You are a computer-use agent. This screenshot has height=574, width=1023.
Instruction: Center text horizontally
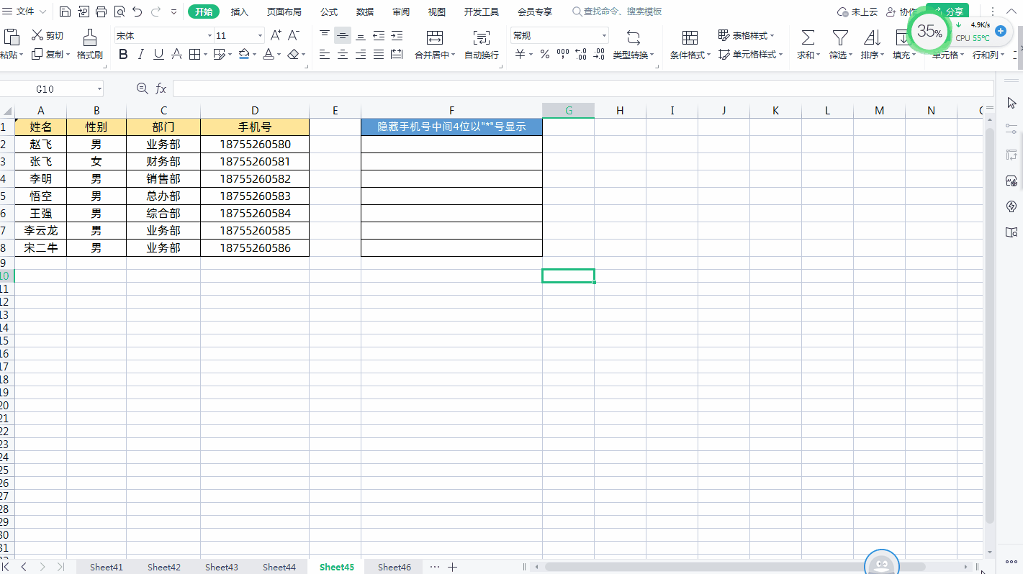343,54
